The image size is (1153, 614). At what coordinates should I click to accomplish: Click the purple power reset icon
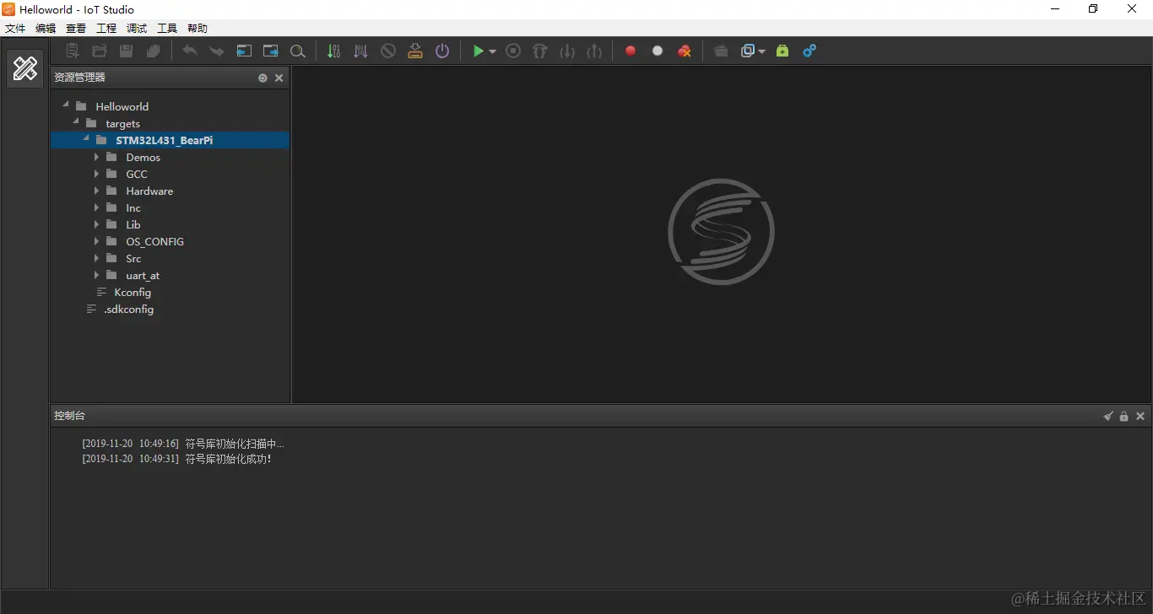tap(442, 51)
